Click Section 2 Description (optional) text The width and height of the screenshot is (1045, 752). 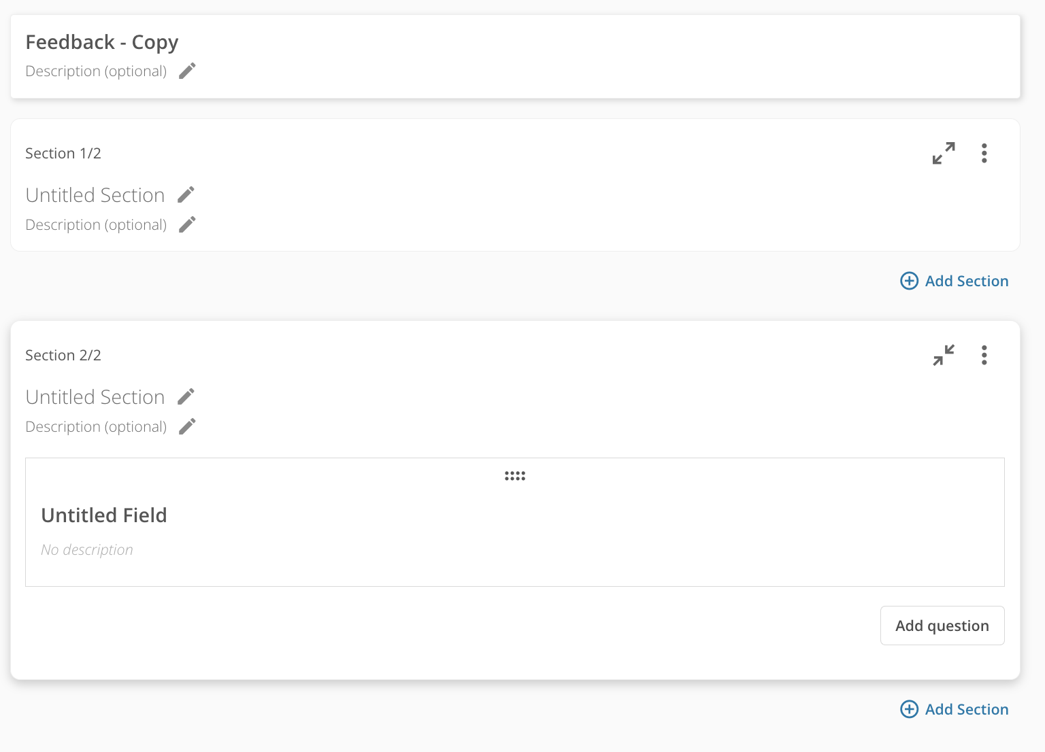tap(96, 426)
